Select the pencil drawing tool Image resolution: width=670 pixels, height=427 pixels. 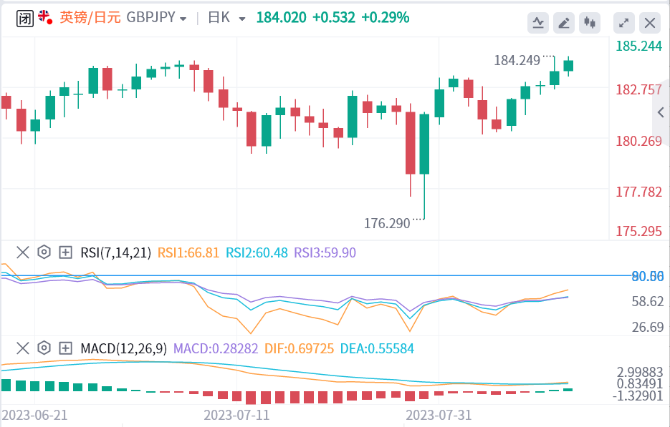point(564,23)
